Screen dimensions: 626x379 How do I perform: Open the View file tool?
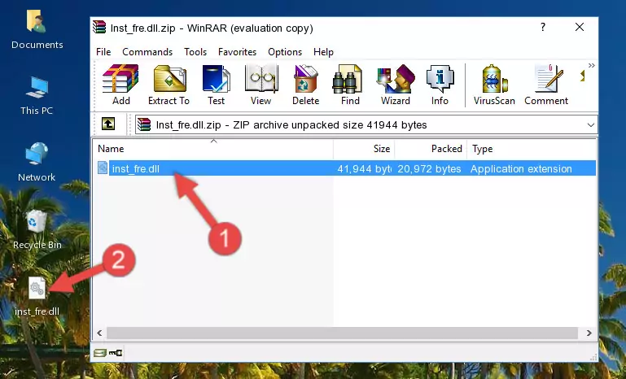click(261, 85)
